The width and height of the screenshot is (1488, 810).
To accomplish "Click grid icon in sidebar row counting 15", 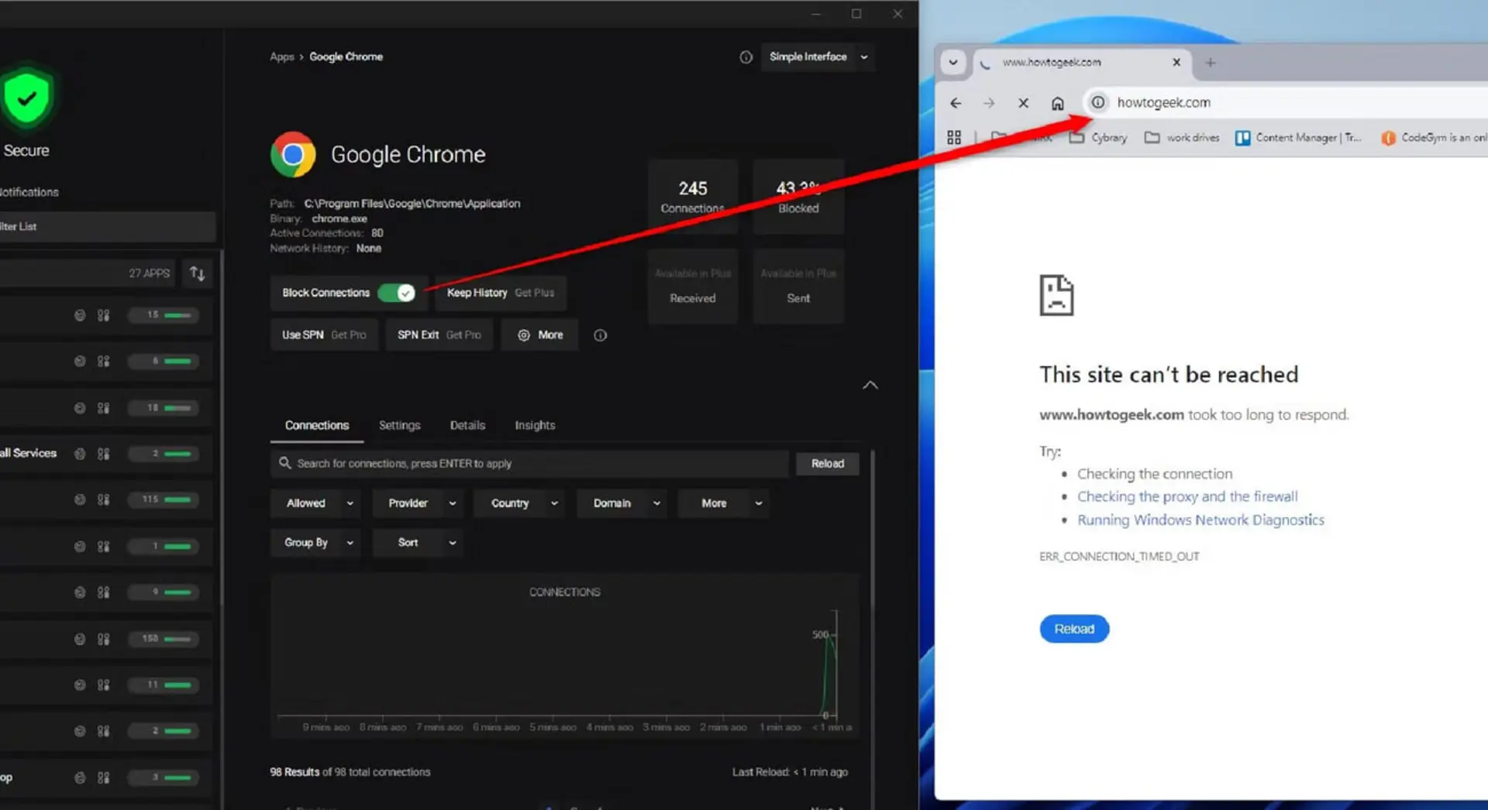I will [x=103, y=315].
